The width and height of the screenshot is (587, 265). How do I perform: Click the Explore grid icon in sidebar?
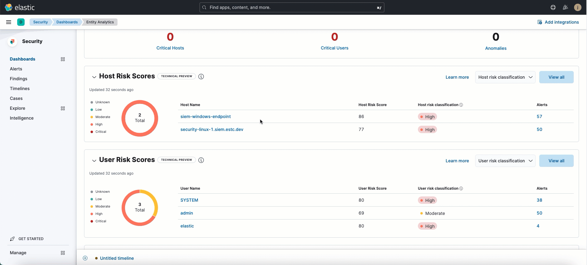pos(63,108)
